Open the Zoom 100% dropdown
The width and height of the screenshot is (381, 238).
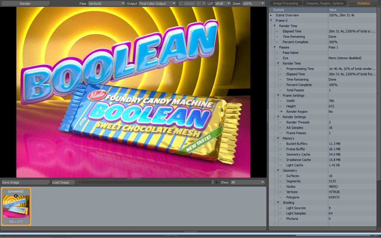point(253,4)
